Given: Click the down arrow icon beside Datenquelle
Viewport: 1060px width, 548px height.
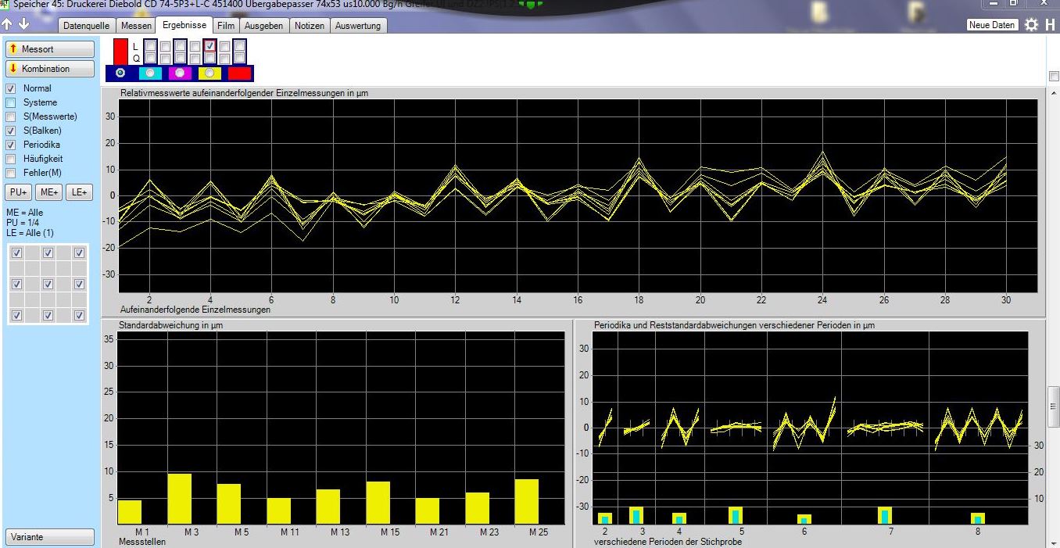Looking at the screenshot, I should pyautogui.click(x=23, y=25).
